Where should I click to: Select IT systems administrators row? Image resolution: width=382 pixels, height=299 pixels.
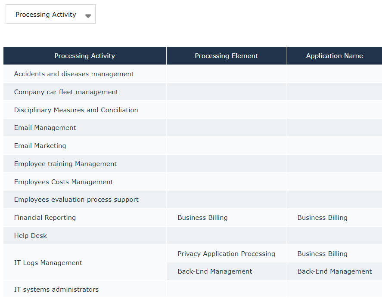coord(56,290)
